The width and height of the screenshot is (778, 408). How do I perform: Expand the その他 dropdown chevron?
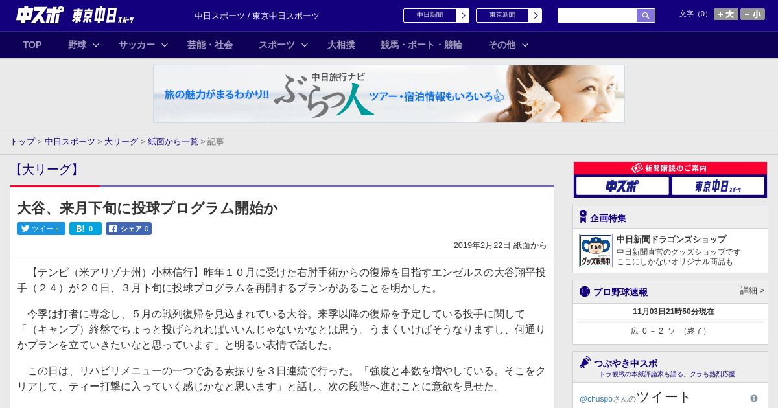click(x=525, y=45)
